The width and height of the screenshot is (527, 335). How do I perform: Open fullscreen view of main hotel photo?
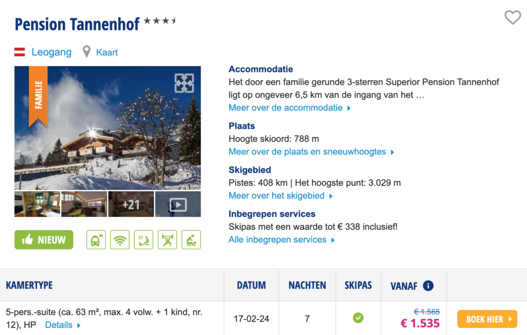point(184,83)
